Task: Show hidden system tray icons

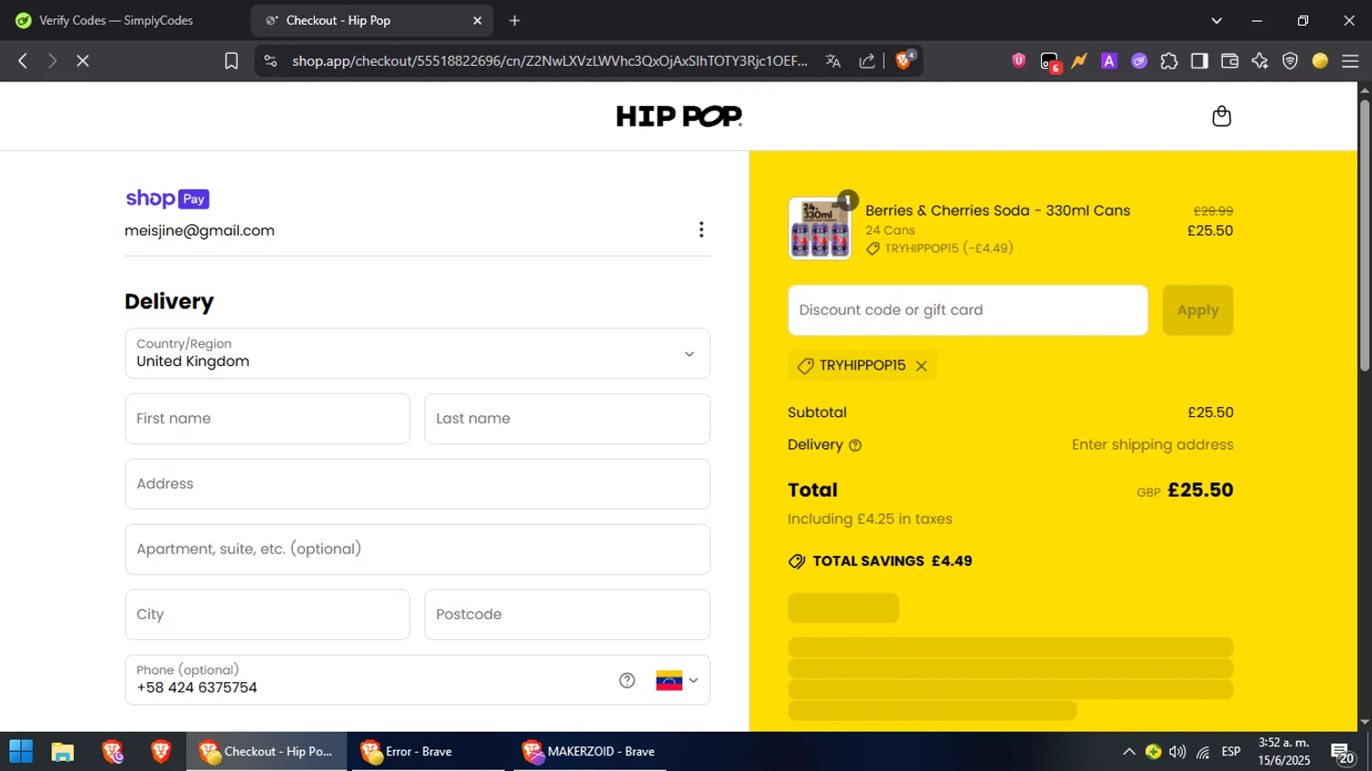Action: [1129, 752]
